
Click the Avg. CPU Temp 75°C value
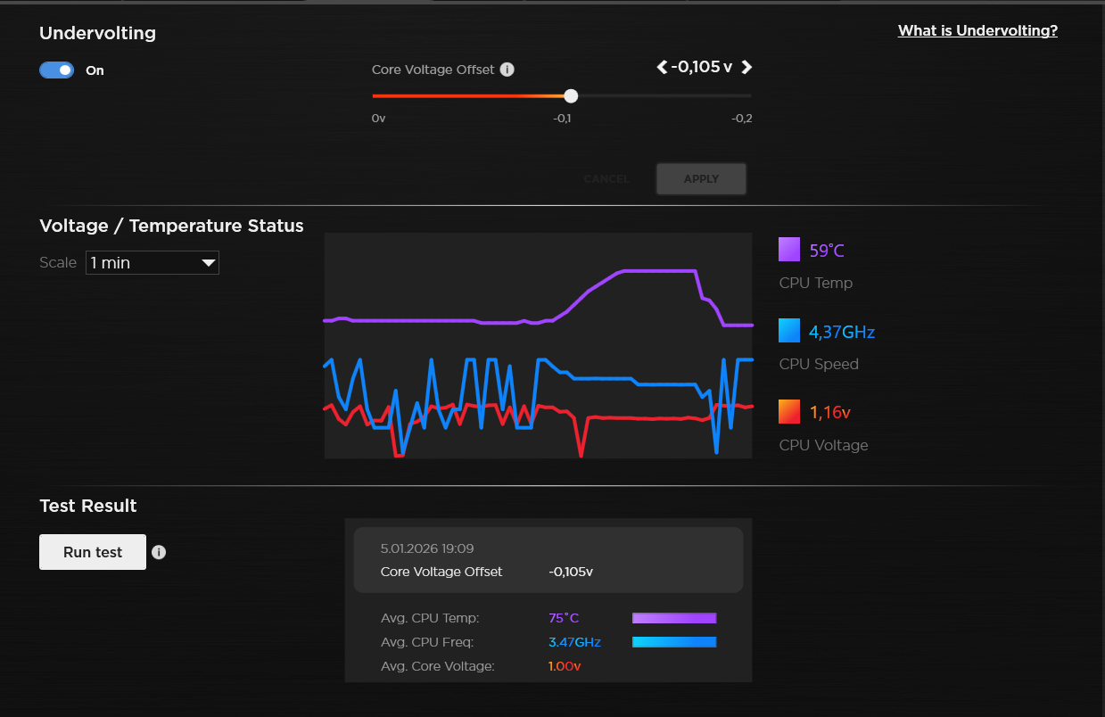click(x=564, y=618)
